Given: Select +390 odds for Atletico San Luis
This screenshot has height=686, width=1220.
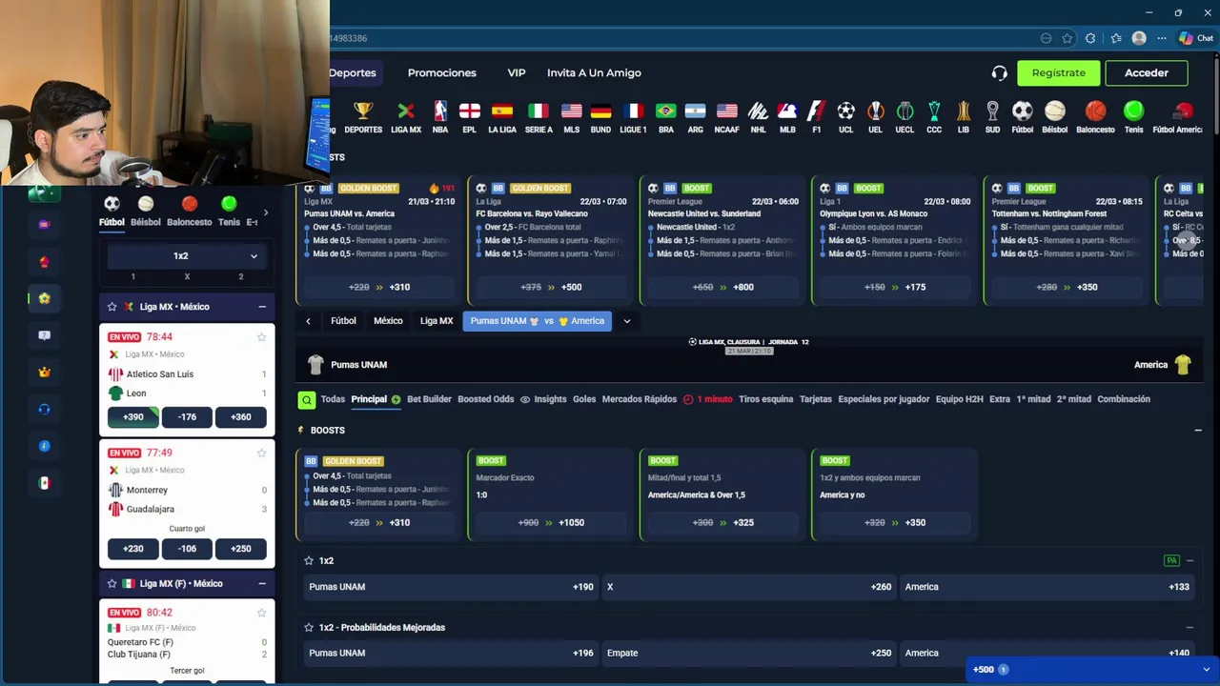Looking at the screenshot, I should [132, 416].
